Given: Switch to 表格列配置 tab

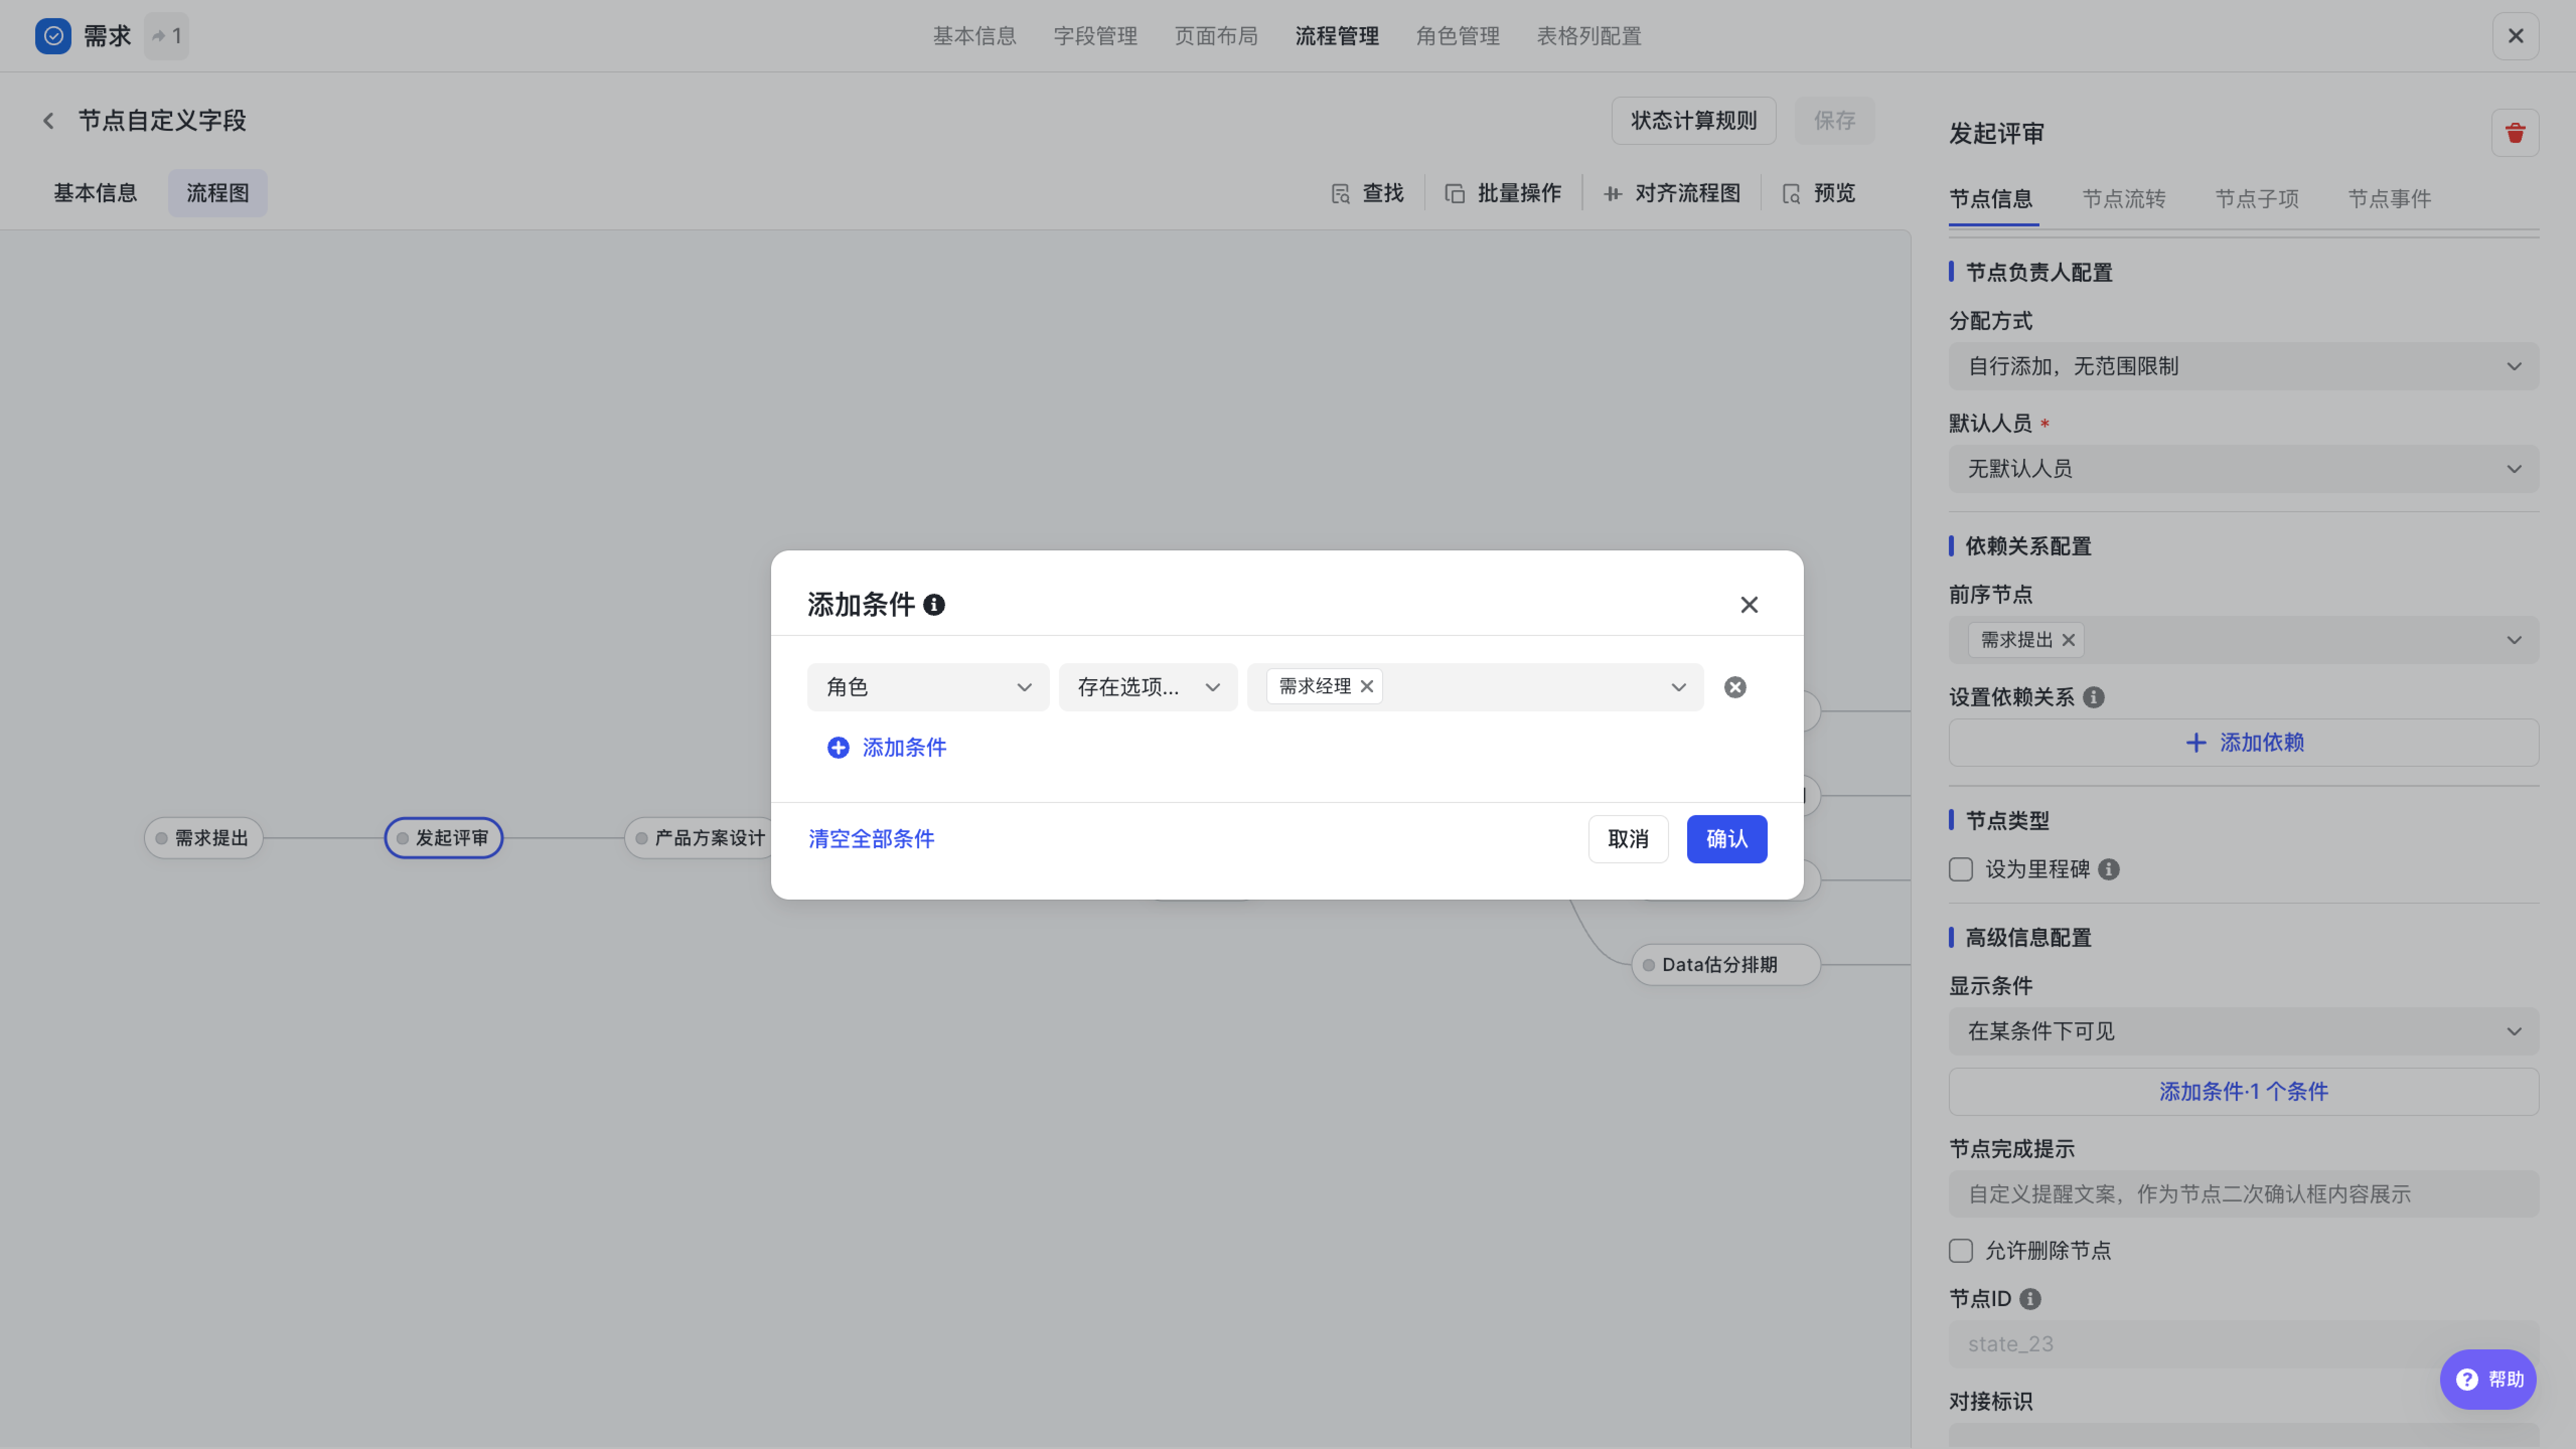Looking at the screenshot, I should point(1589,36).
